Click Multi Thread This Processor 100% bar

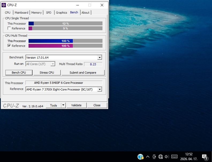click(65, 41)
